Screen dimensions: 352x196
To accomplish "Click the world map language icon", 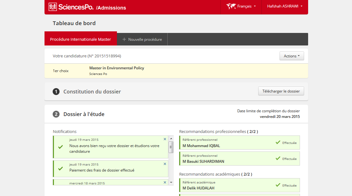I will [231, 6].
